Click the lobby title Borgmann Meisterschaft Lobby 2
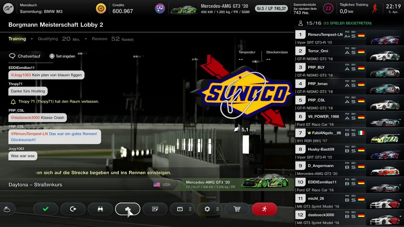404x227 pixels. pos(56,25)
